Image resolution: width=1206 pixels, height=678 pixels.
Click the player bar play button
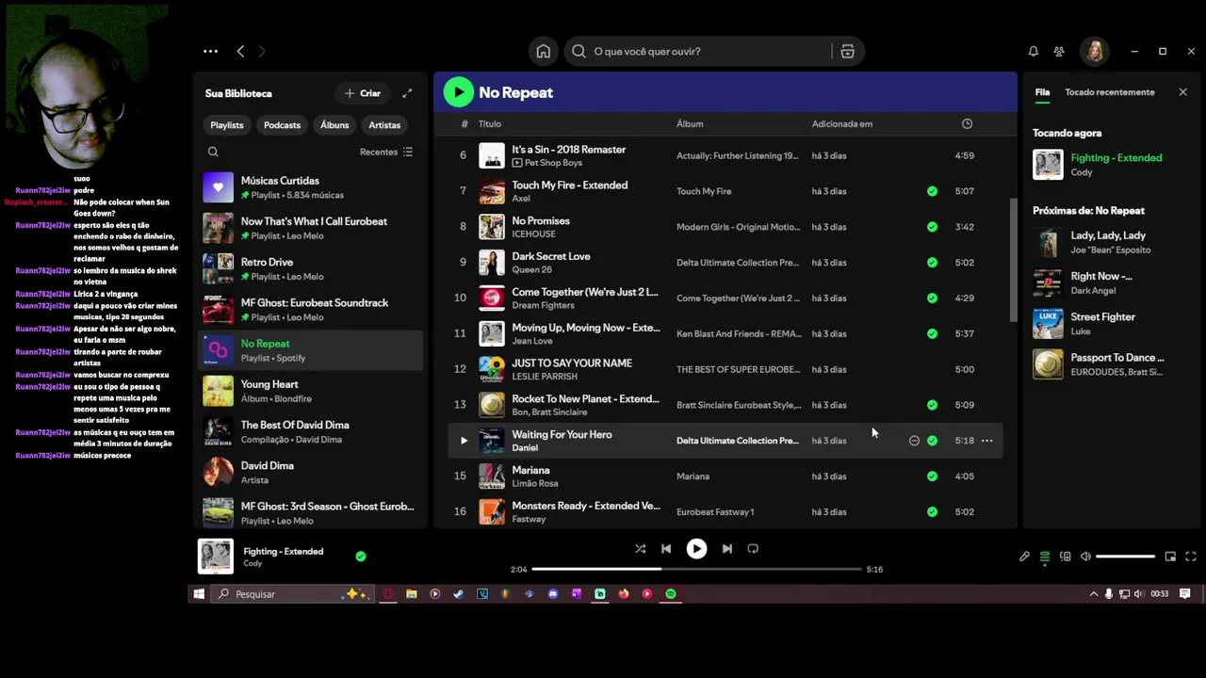click(x=696, y=549)
